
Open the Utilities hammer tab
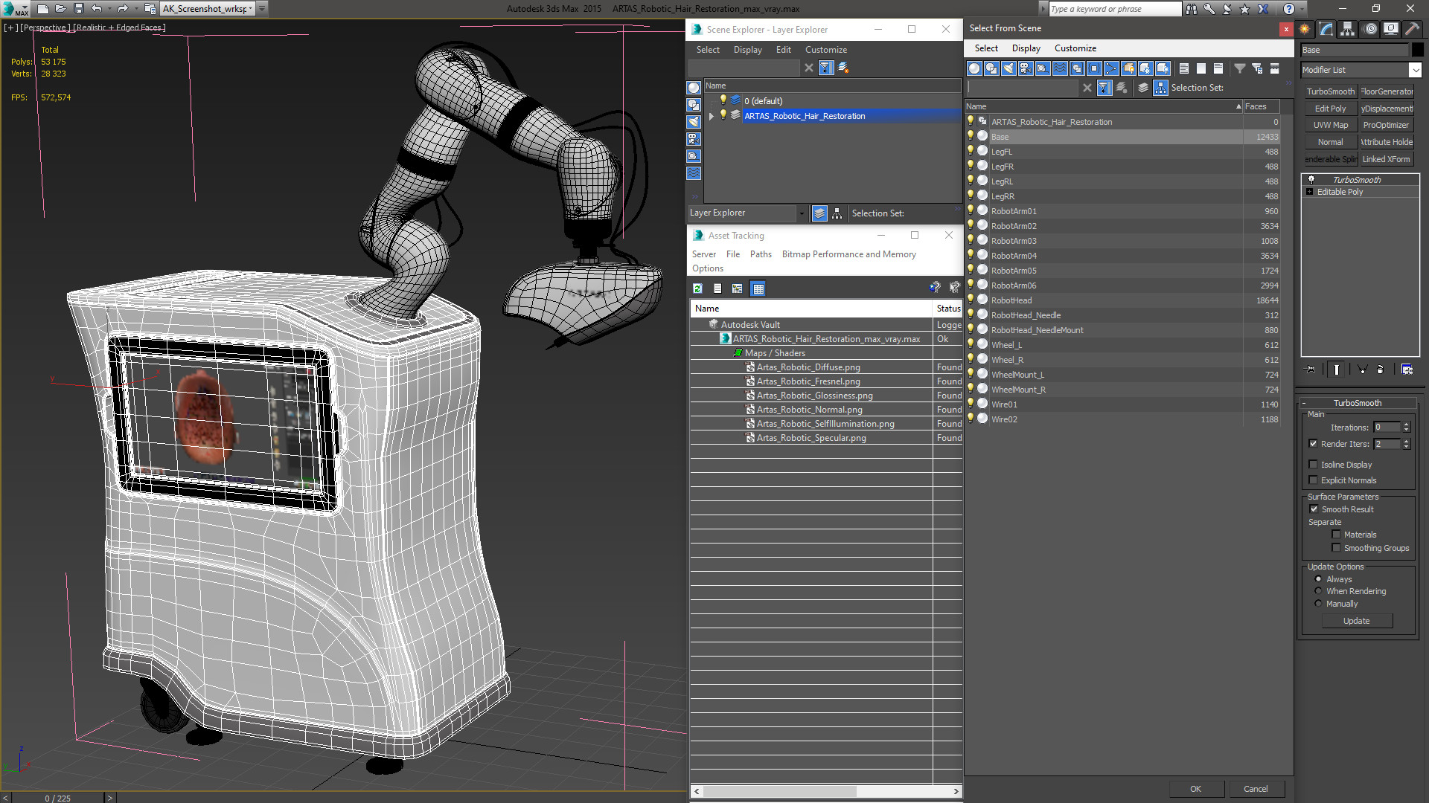pyautogui.click(x=1412, y=29)
